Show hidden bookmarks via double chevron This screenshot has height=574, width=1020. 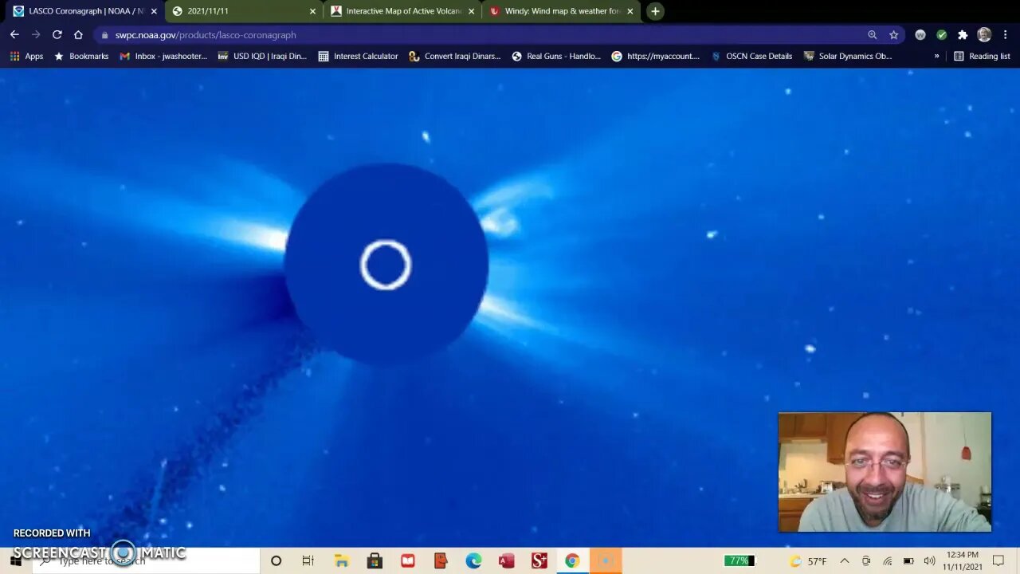[936, 56]
